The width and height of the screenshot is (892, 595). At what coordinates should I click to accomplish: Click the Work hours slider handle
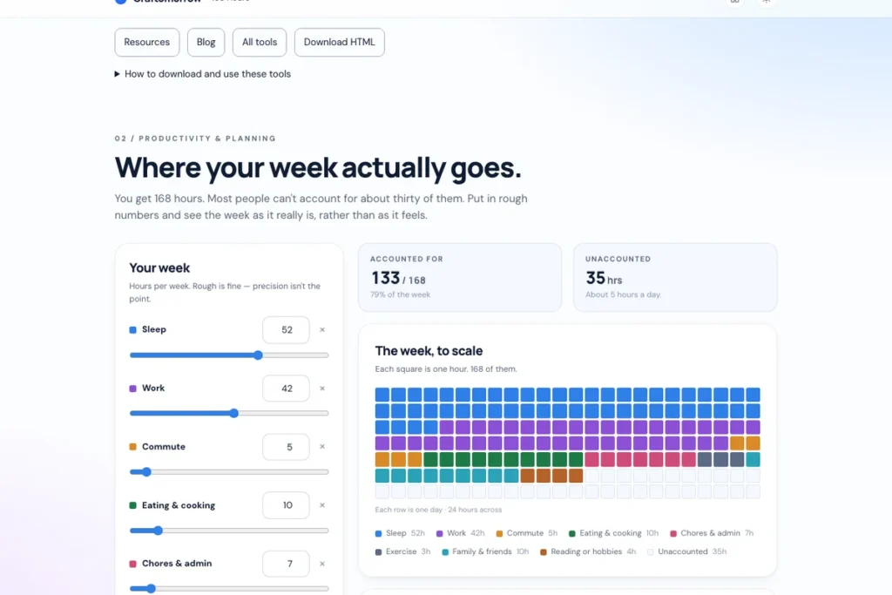[233, 414]
